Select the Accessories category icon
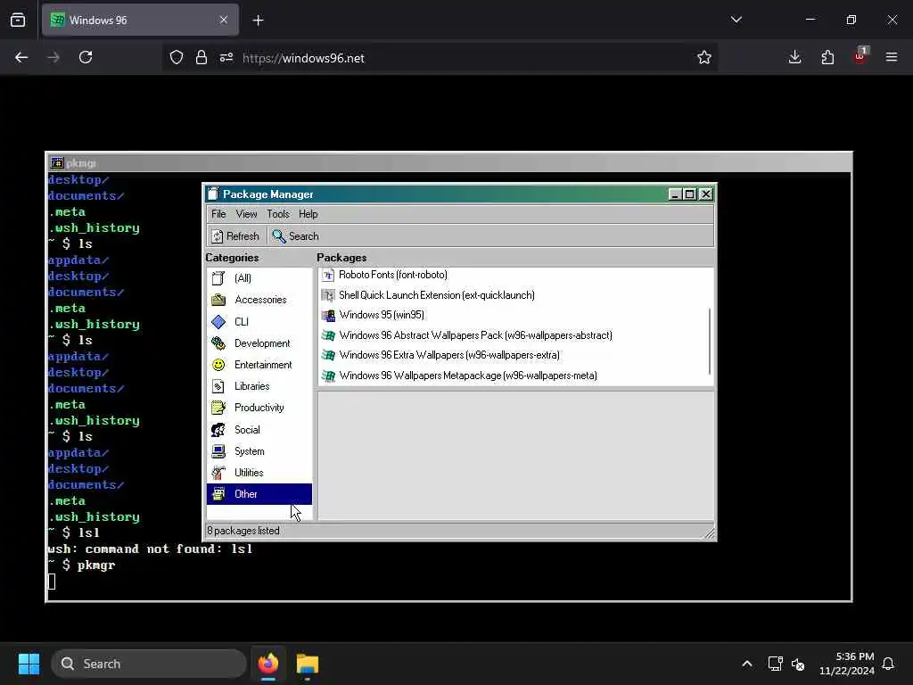The width and height of the screenshot is (913, 685). [x=218, y=300]
